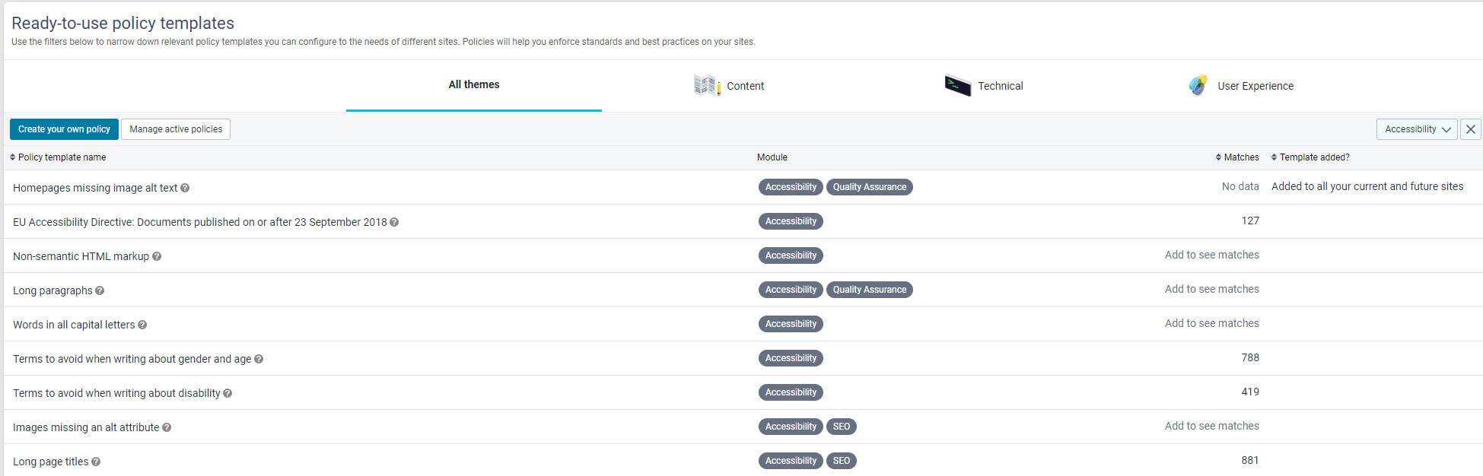1483x476 pixels.
Task: Click help icon beside EU Accessibility Directive template
Action: click(x=394, y=222)
